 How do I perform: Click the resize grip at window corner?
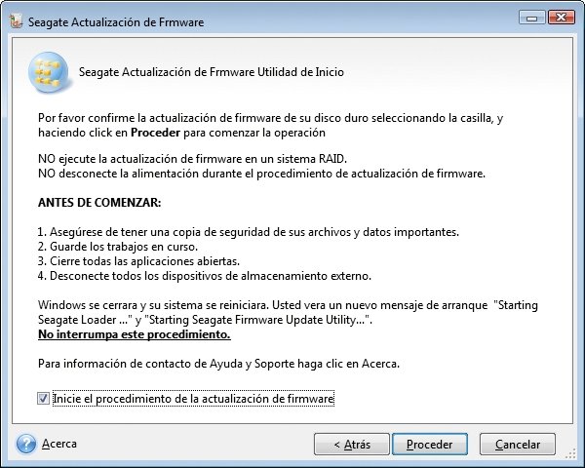pyautogui.click(x=570, y=453)
